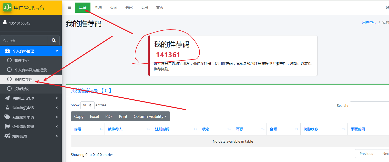Expand the 动物检疫申请 chevron
This screenshot has height=162, width=389.
[57, 108]
